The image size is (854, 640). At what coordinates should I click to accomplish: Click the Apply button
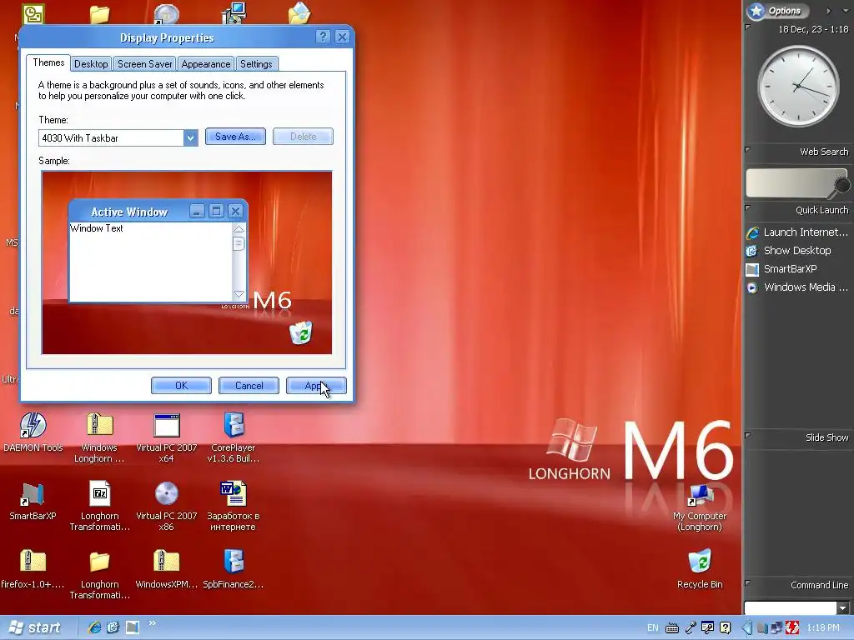[316, 385]
